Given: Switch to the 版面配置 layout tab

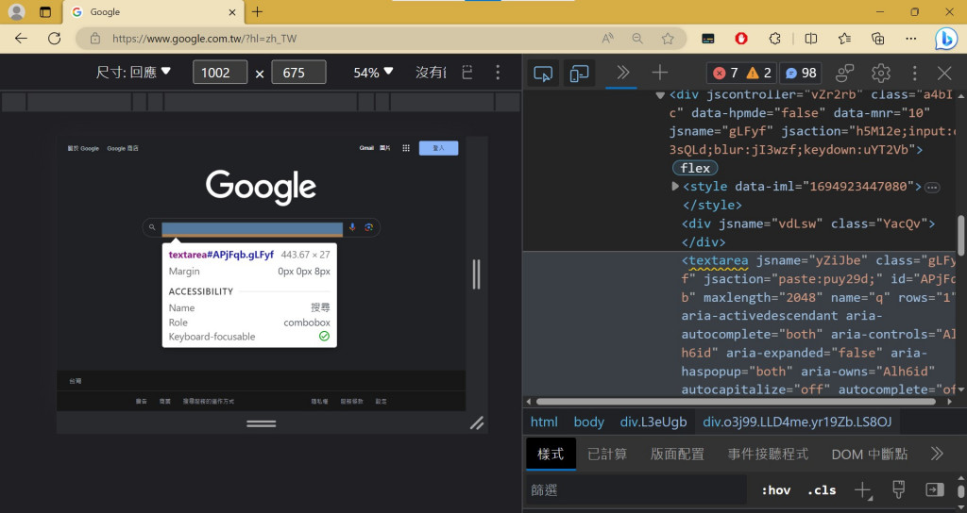Looking at the screenshot, I should pyautogui.click(x=677, y=455).
